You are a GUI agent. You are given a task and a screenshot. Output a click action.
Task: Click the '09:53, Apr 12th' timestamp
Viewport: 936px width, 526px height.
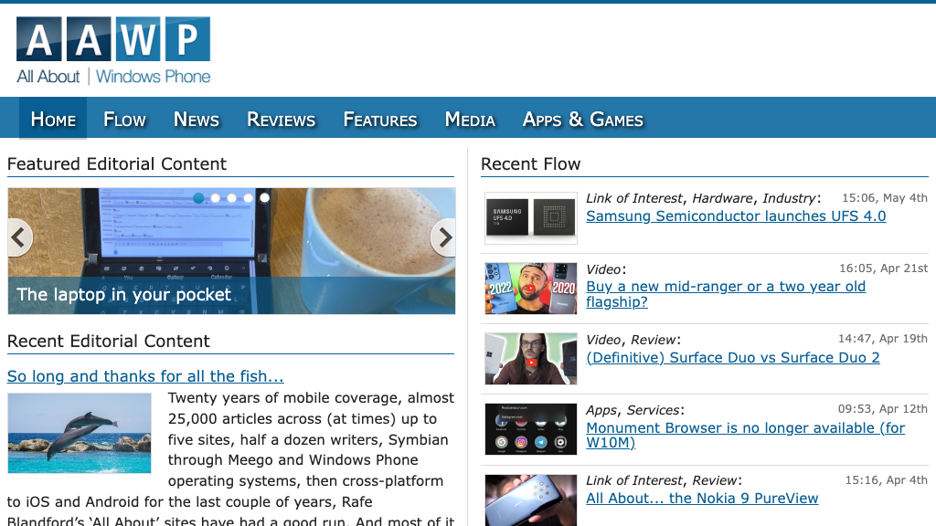(883, 409)
